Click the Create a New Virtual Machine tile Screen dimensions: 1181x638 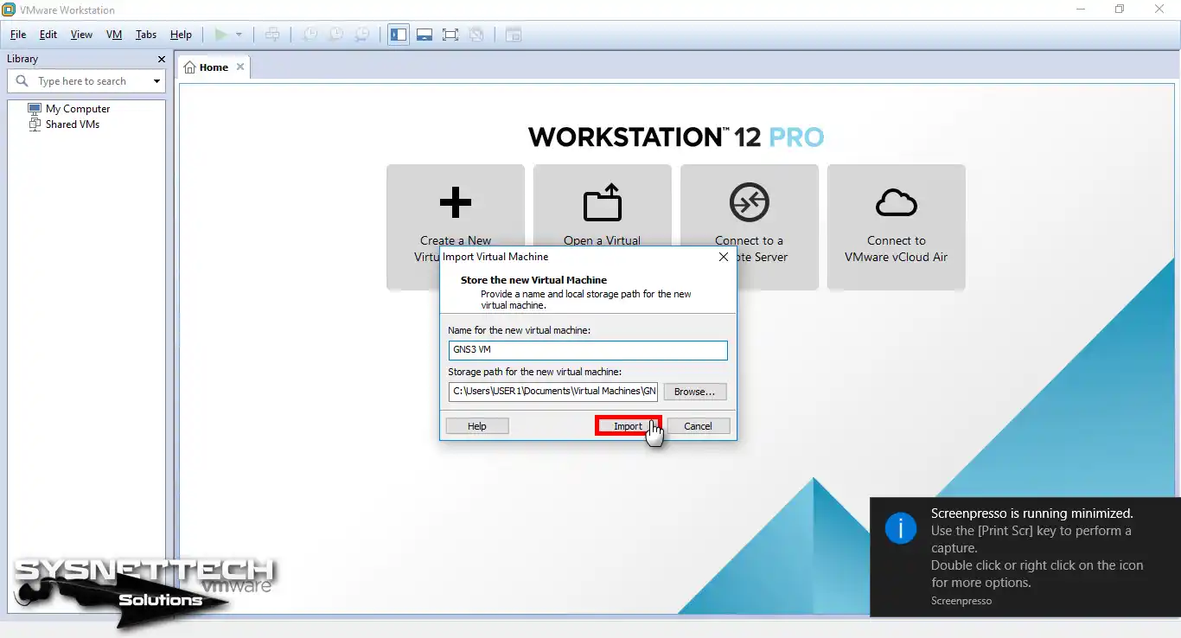(456, 227)
